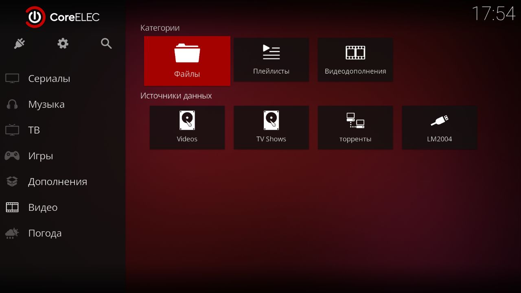Screen dimensions: 521x293
Task: Open the Плейлисты category tile
Action: (x=271, y=59)
